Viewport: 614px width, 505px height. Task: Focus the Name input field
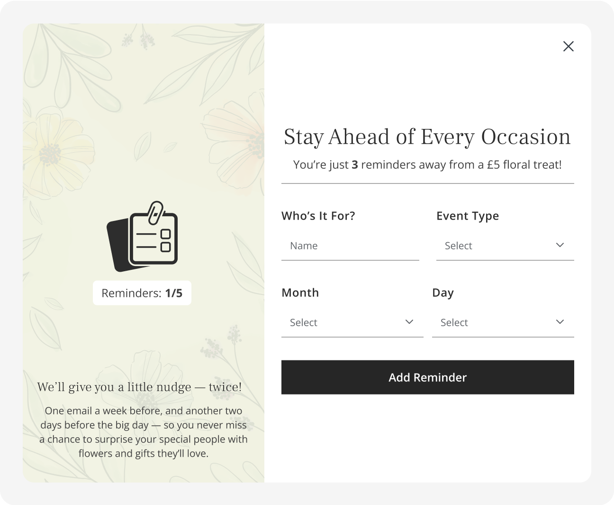coord(350,246)
